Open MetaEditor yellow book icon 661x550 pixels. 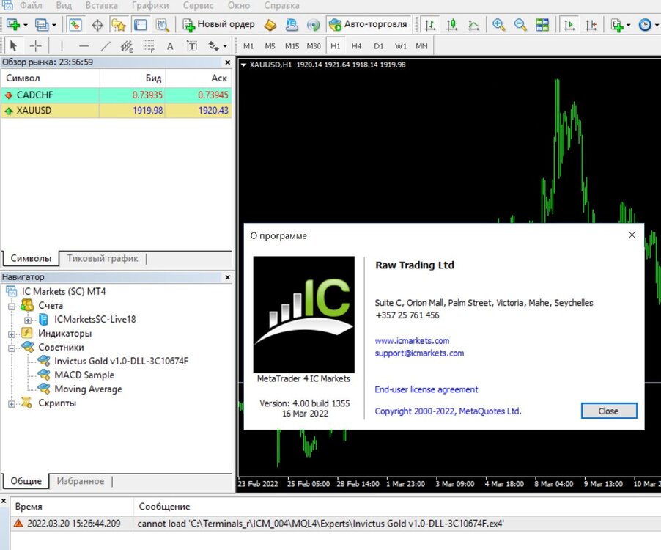click(x=270, y=25)
